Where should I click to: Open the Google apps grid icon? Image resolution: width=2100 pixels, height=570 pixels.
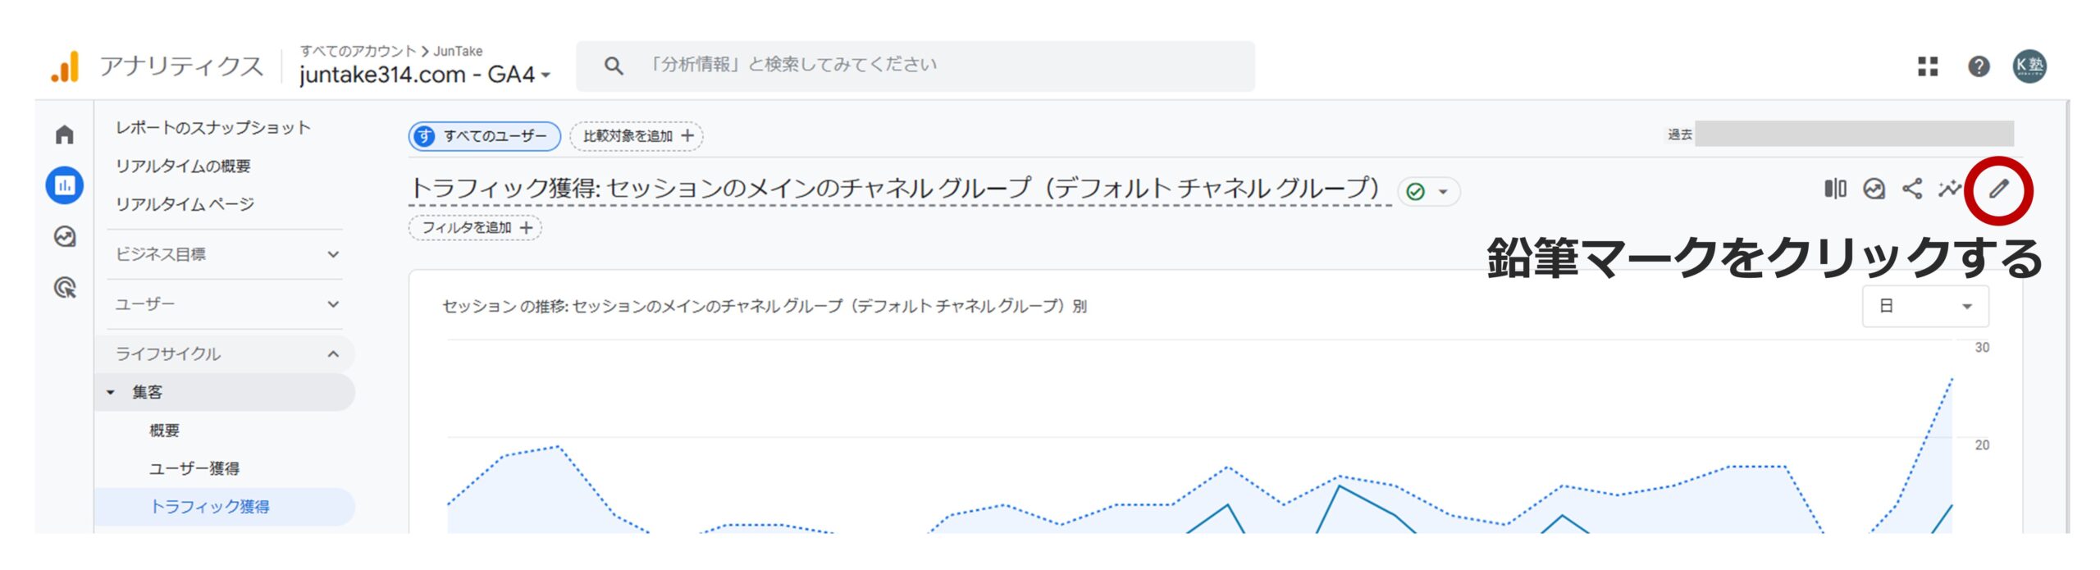click(x=1928, y=66)
